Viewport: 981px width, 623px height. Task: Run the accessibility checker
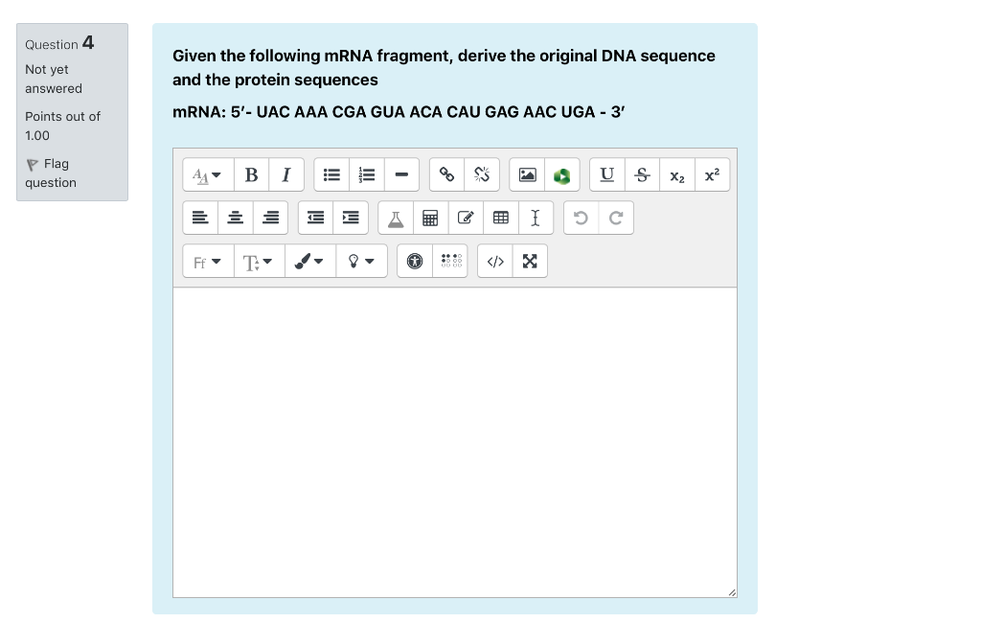(415, 261)
